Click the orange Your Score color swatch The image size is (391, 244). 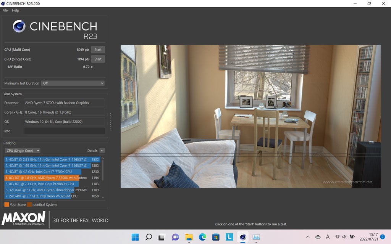[x=6, y=205]
